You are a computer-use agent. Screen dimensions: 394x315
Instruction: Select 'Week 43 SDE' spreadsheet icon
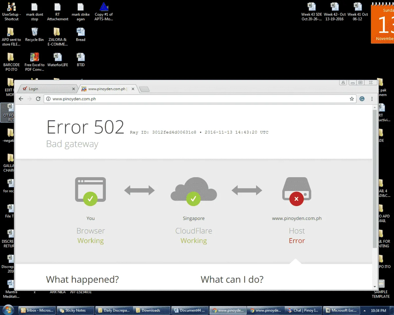coord(312,12)
